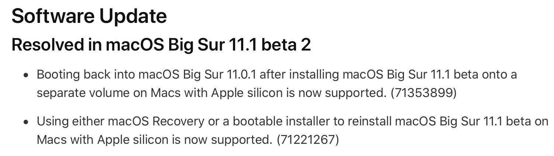Click the words macOS Recovery
This screenshot has width=554, height=156.
tap(153, 122)
